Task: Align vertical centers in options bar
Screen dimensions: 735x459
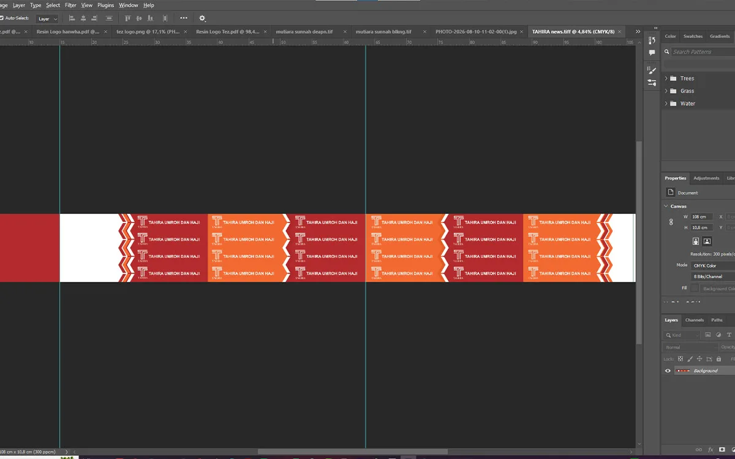Action: 139,18
